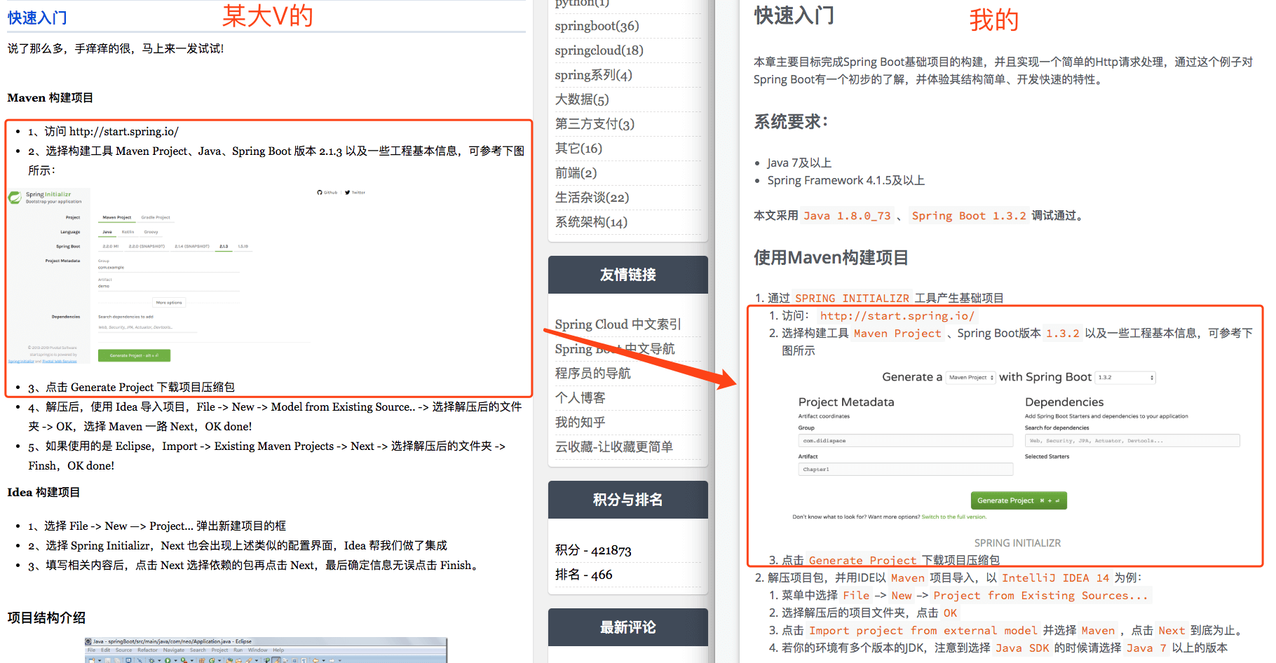The height and width of the screenshot is (663, 1276).
Task: Click the Artifact field containing demo
Action: (x=168, y=286)
